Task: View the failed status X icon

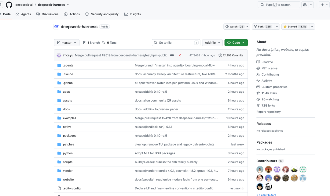Action: (x=180, y=55)
